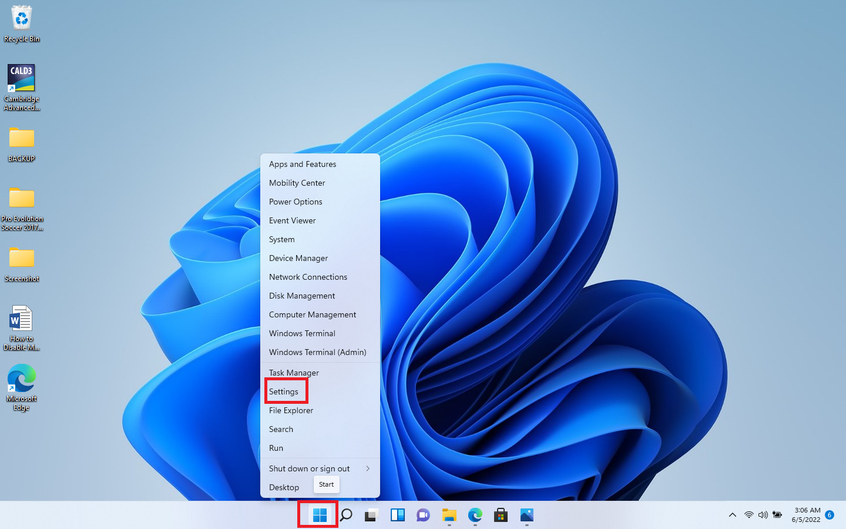Open the taskbar Search magnifier
Viewport: 846px width, 529px height.
pyautogui.click(x=346, y=515)
